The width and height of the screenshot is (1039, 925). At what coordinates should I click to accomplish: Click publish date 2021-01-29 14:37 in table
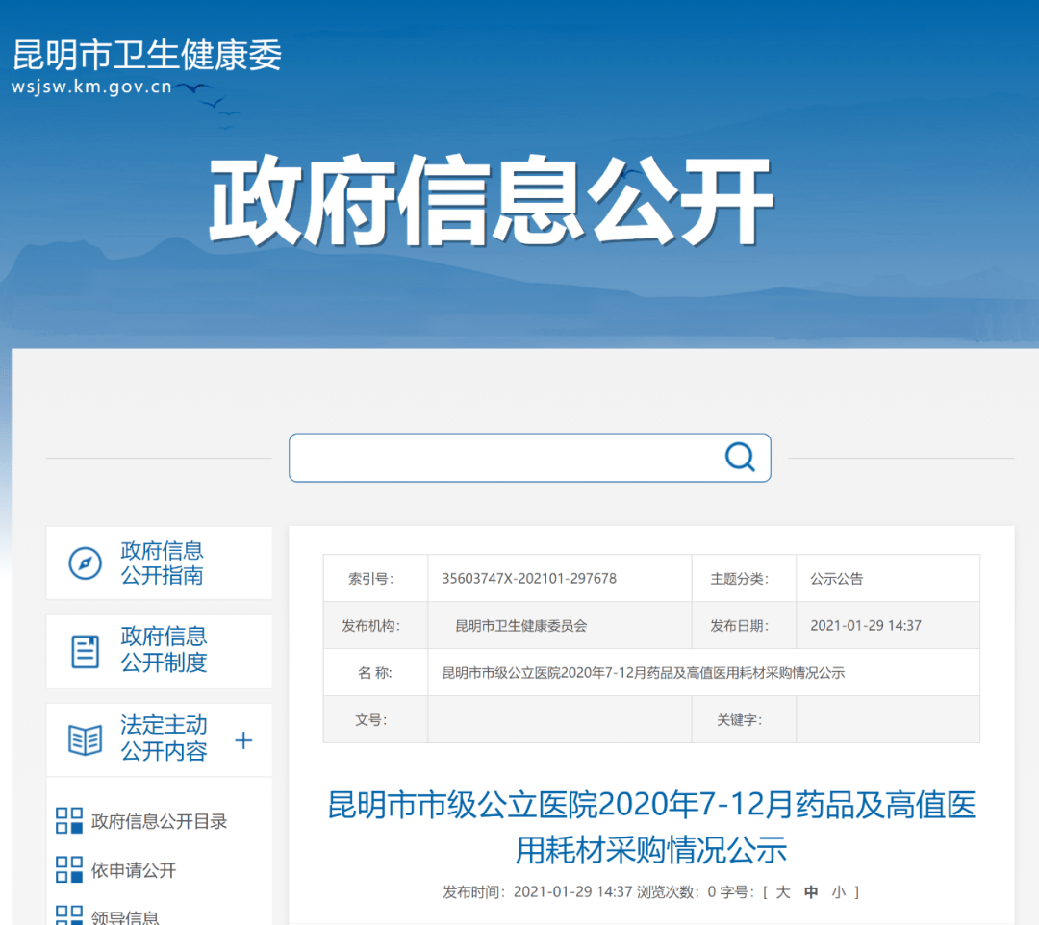866,626
